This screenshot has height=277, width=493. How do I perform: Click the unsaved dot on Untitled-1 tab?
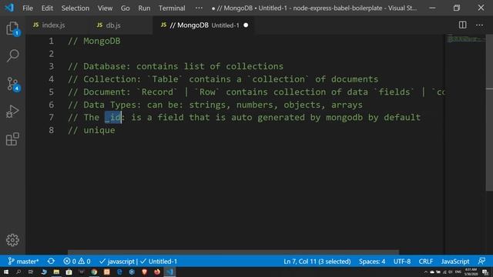(246, 25)
